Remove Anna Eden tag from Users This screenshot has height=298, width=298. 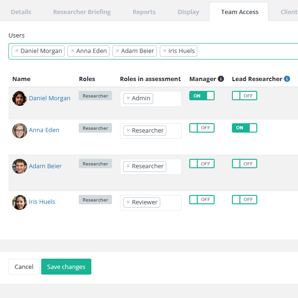[73, 51]
